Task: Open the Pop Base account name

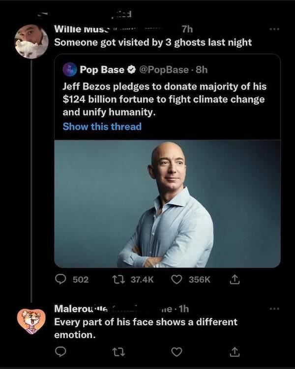Action: [102, 69]
